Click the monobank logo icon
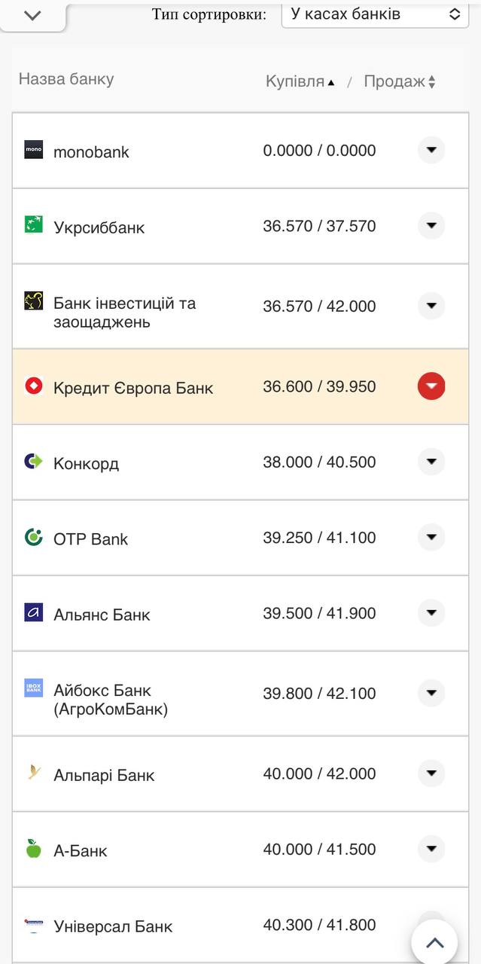 click(34, 150)
